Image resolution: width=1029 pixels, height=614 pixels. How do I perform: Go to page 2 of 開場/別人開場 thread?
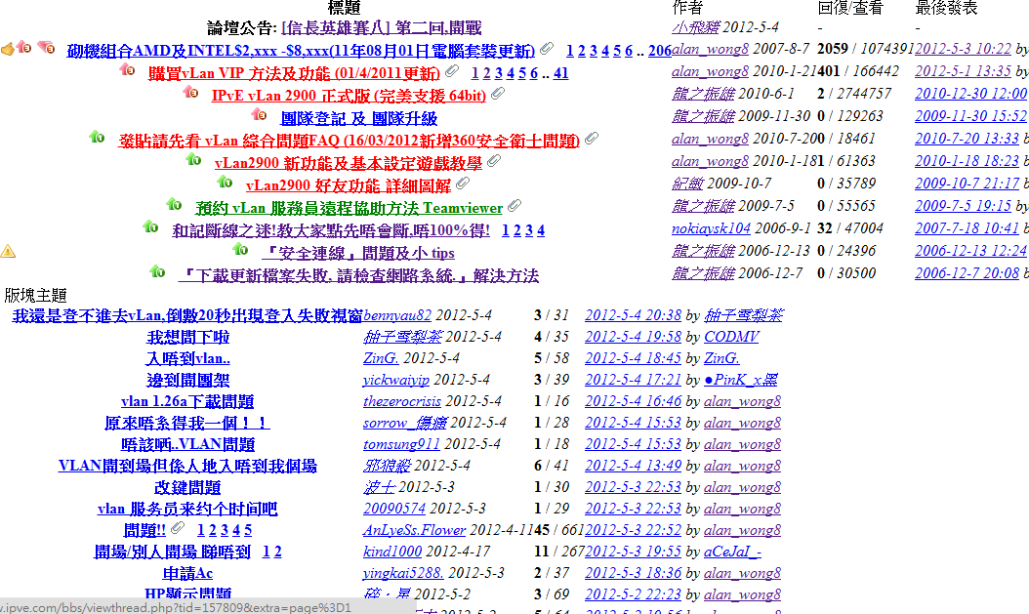pos(277,552)
